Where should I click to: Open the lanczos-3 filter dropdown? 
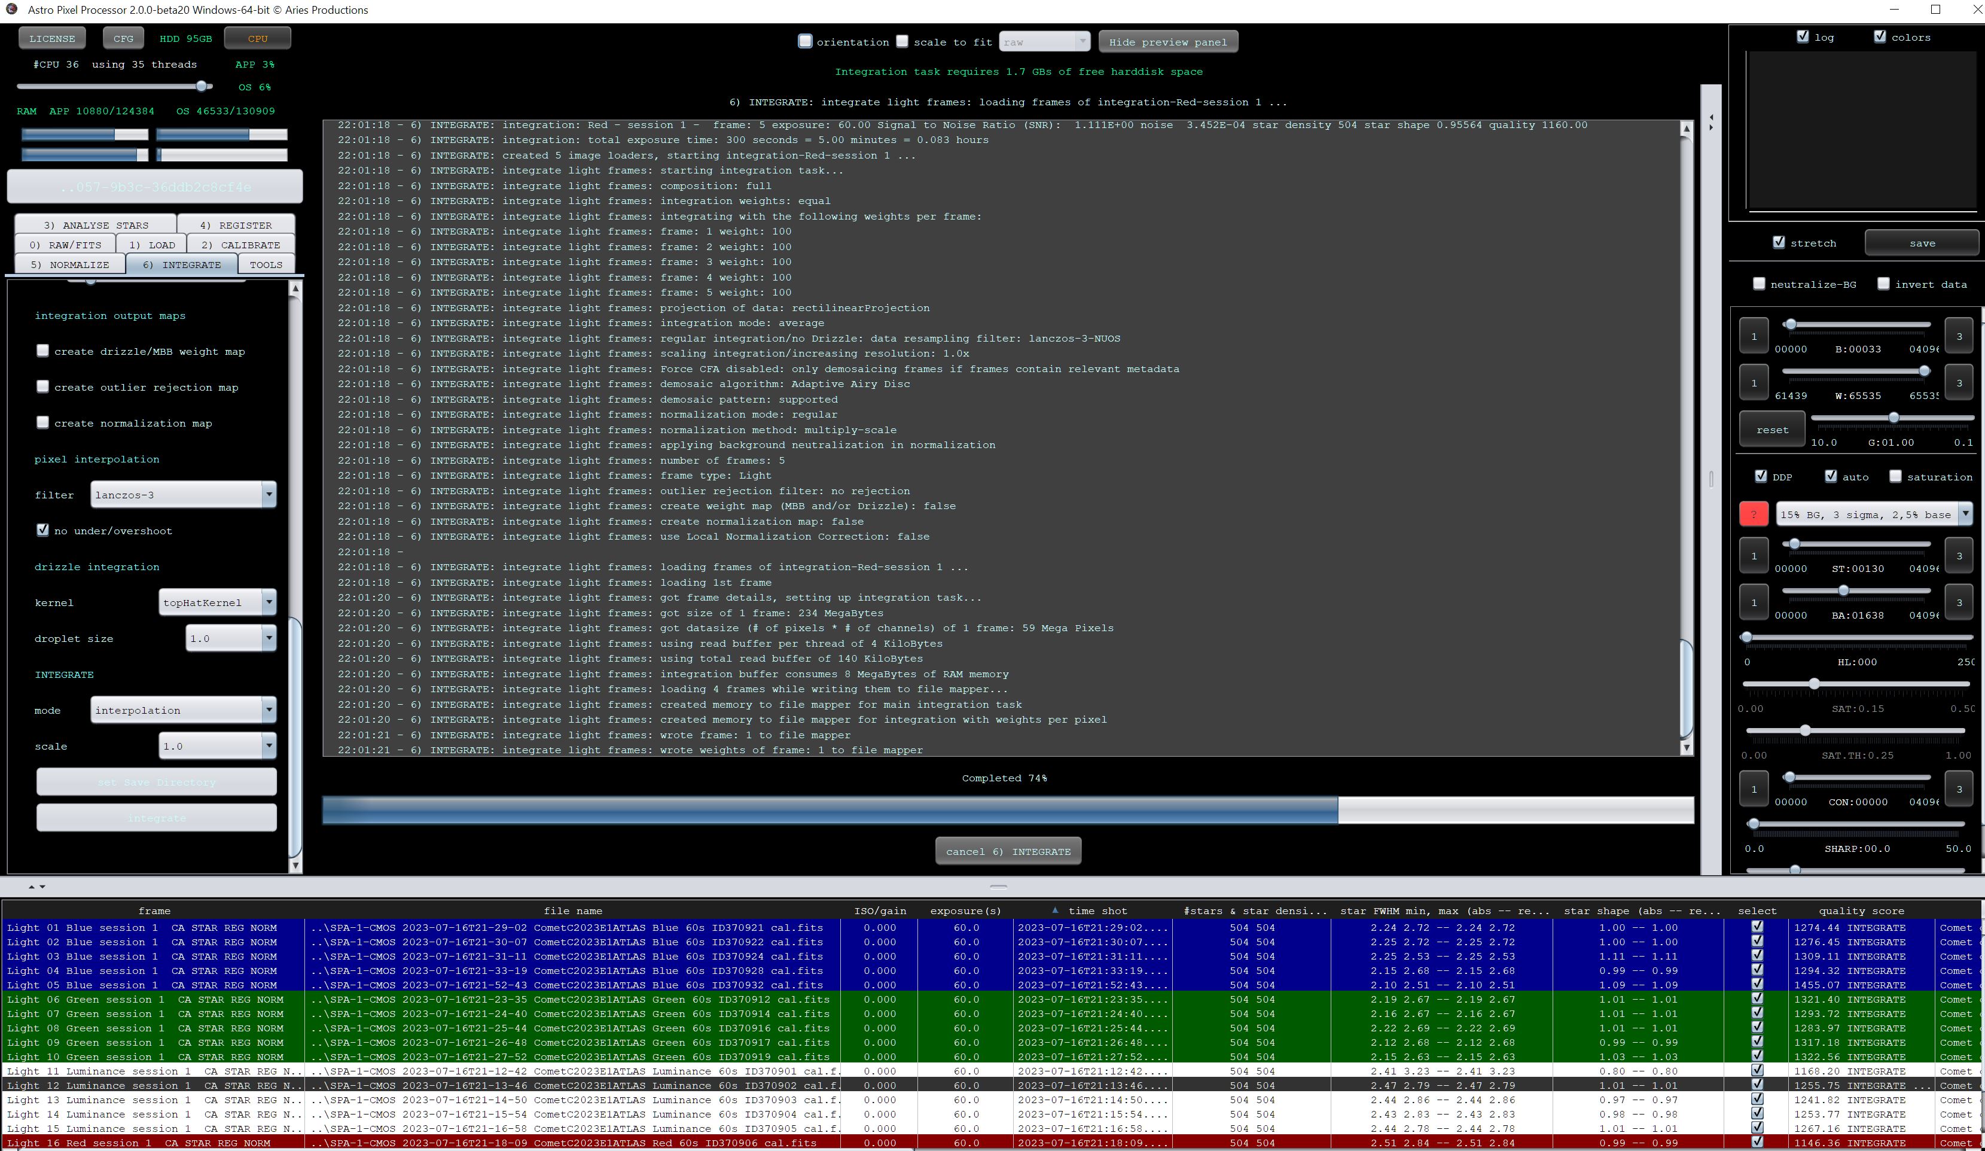pyautogui.click(x=269, y=495)
